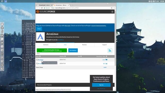165x93 pixels.
Task: Sort files by the Modified column
Action: click(x=62, y=56)
